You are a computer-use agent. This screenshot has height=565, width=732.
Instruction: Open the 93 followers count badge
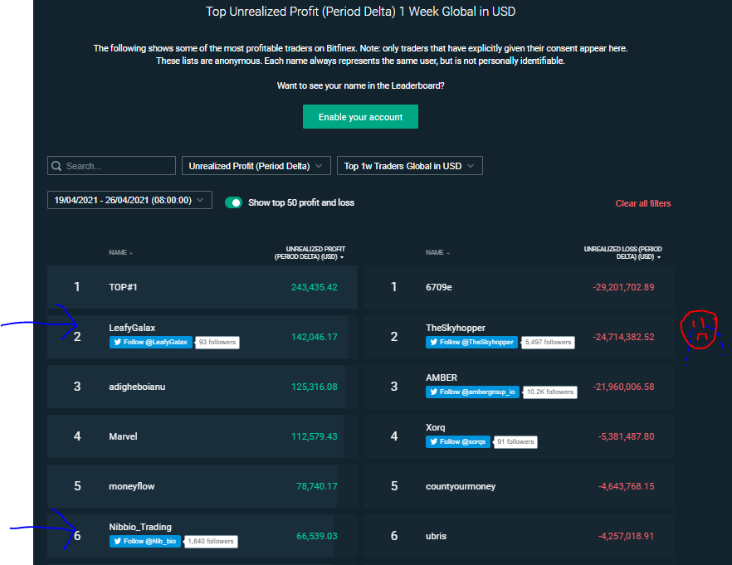[x=217, y=342]
